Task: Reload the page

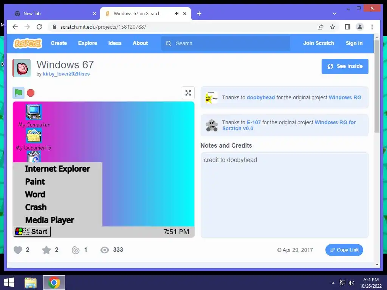Action: (x=39, y=27)
